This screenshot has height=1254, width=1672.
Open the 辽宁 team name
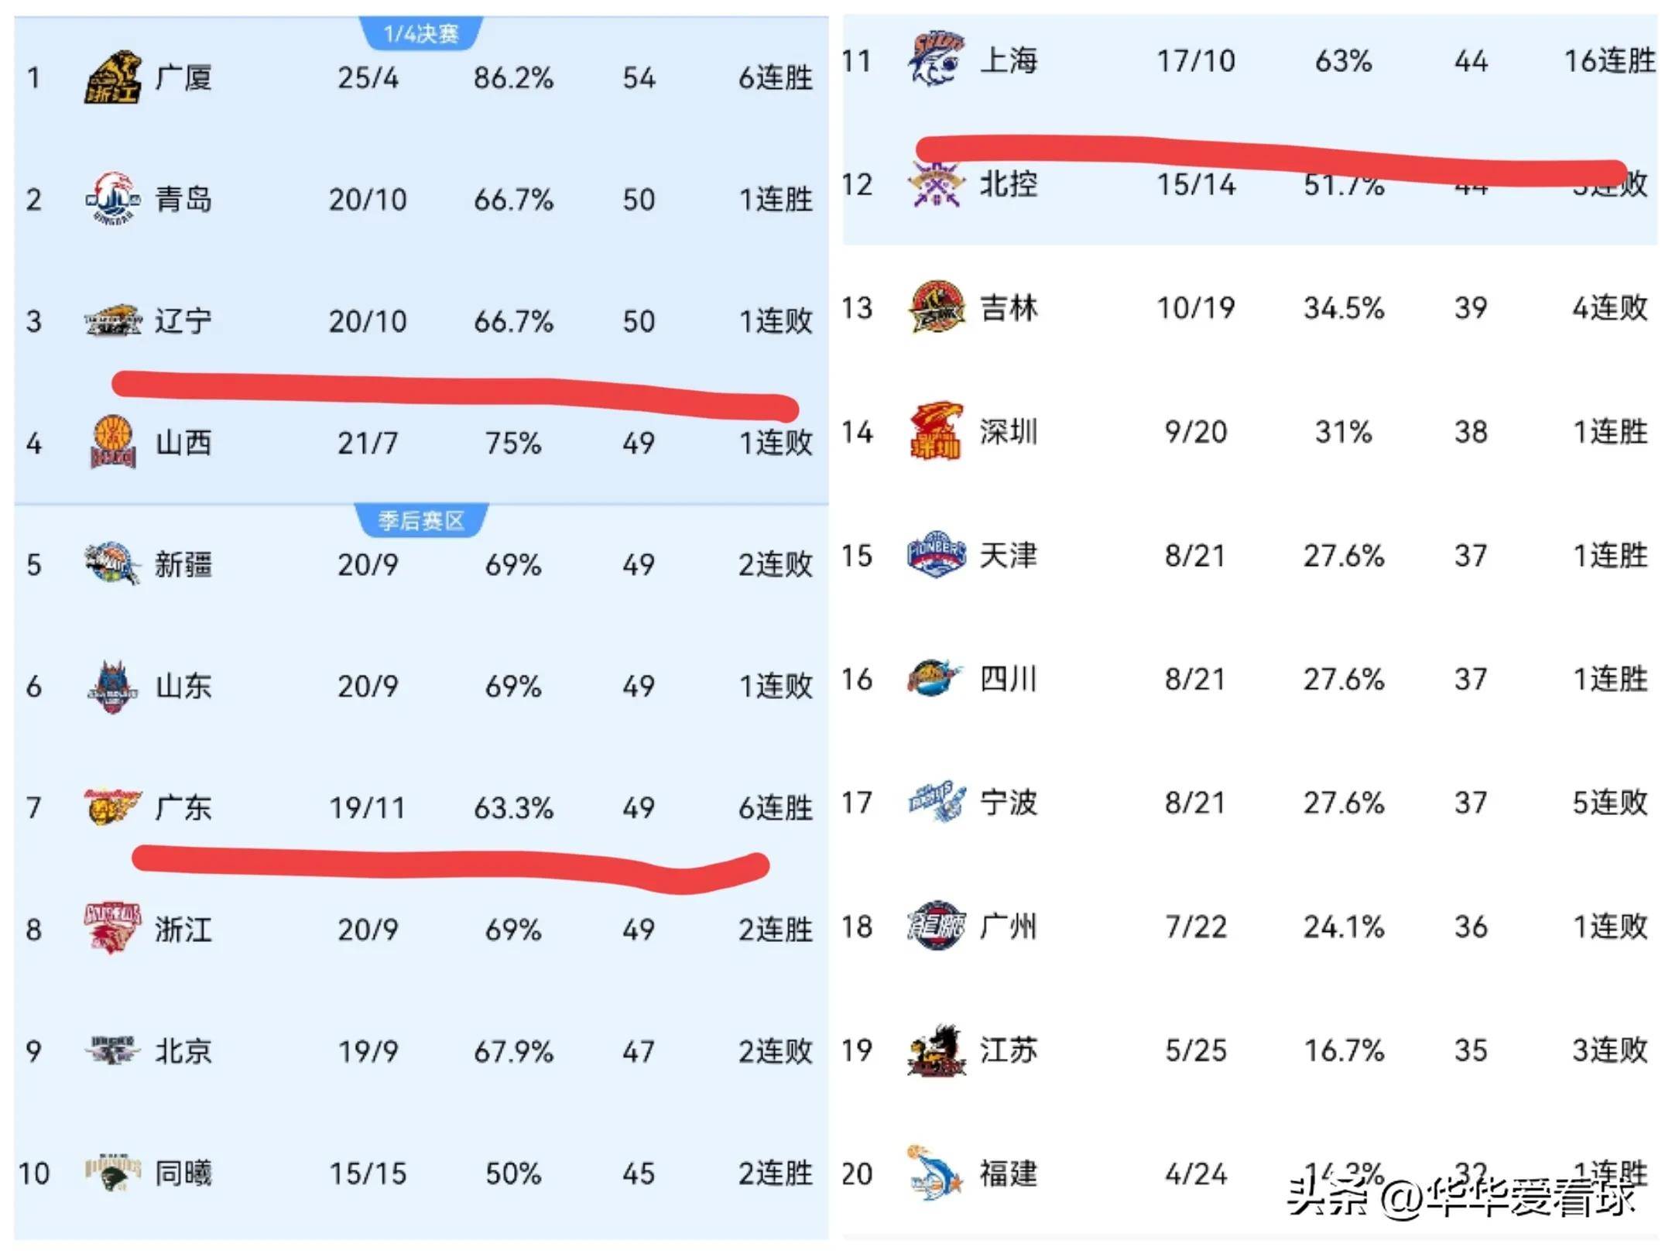click(183, 320)
